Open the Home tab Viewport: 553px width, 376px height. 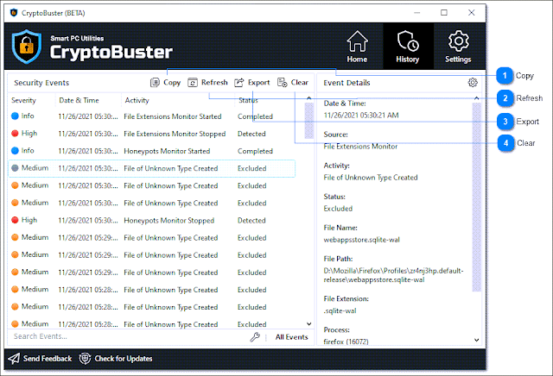click(x=357, y=47)
